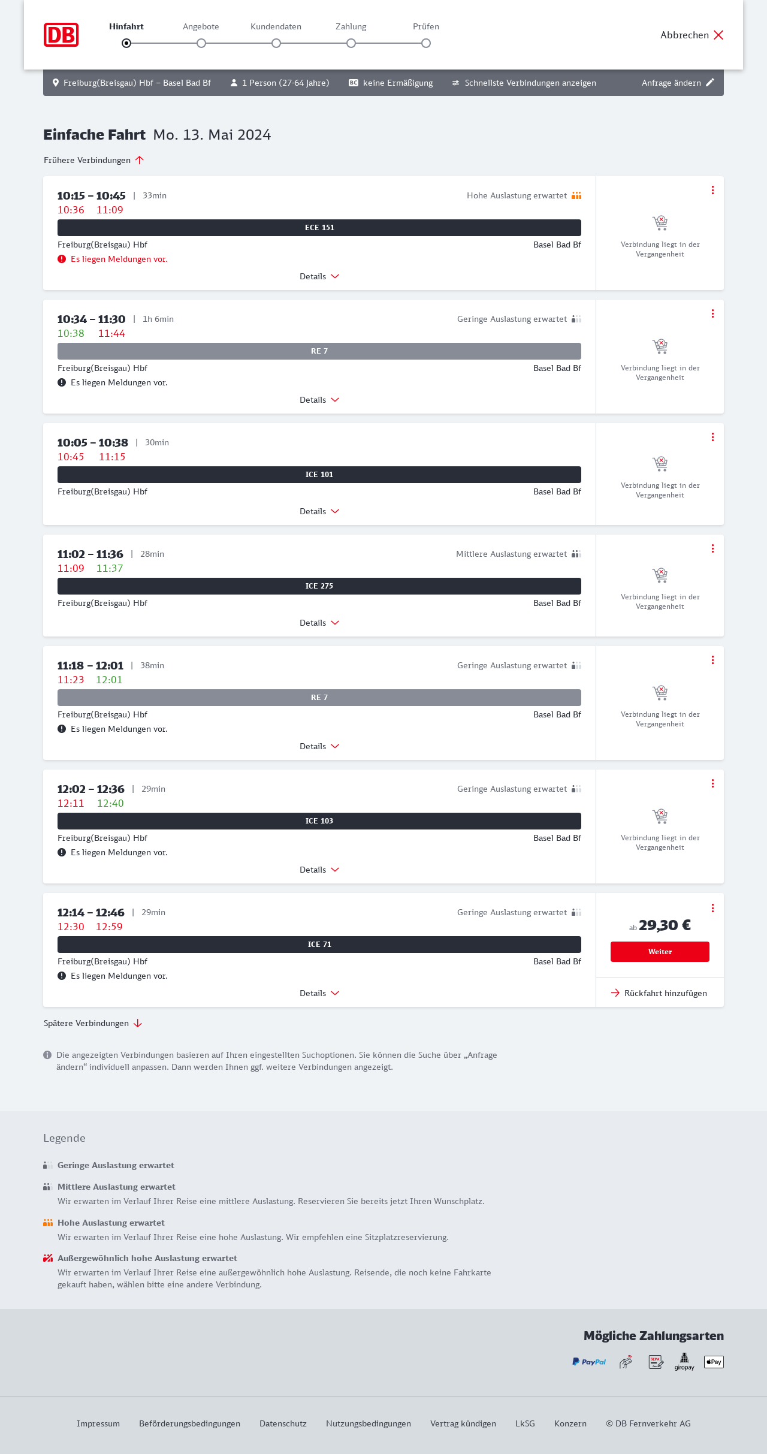This screenshot has height=1454, width=767.
Task: Click the PayPal payment icon
Action: pos(589,1362)
